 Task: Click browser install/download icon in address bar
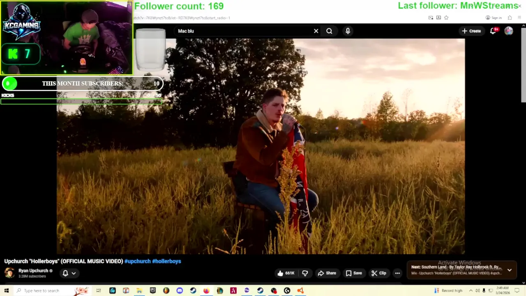438,18
